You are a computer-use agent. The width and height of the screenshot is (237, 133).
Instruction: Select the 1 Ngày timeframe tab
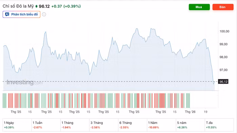tap(17, 125)
